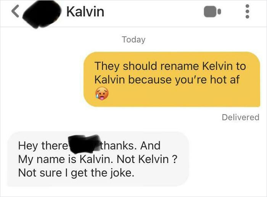
Task: Check the Delivered status text
Action: tap(240, 117)
